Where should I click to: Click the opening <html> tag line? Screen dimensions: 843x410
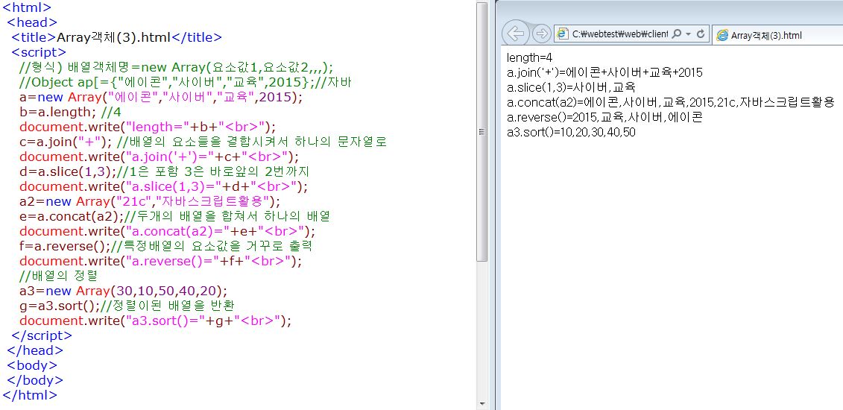(x=27, y=7)
